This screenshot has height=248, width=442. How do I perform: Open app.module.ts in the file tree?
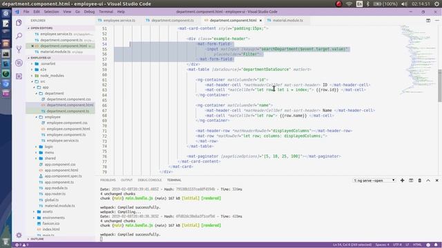click(x=56, y=188)
